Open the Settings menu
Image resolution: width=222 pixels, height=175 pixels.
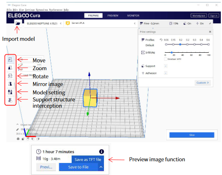click(x=30, y=10)
